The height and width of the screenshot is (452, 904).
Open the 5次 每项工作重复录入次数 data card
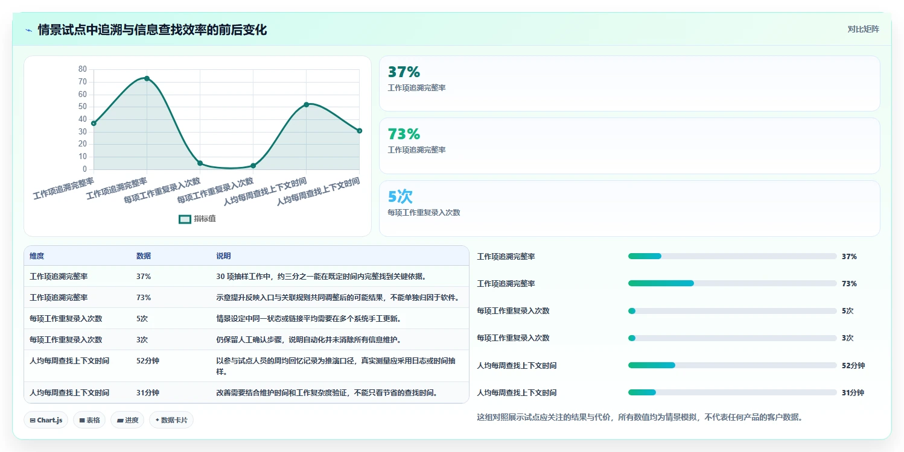(629, 209)
